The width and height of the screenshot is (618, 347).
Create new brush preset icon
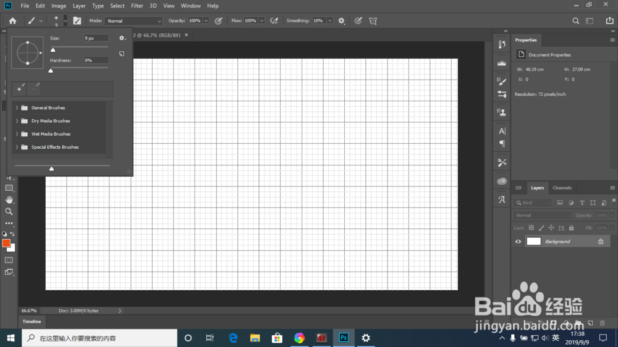pos(122,54)
